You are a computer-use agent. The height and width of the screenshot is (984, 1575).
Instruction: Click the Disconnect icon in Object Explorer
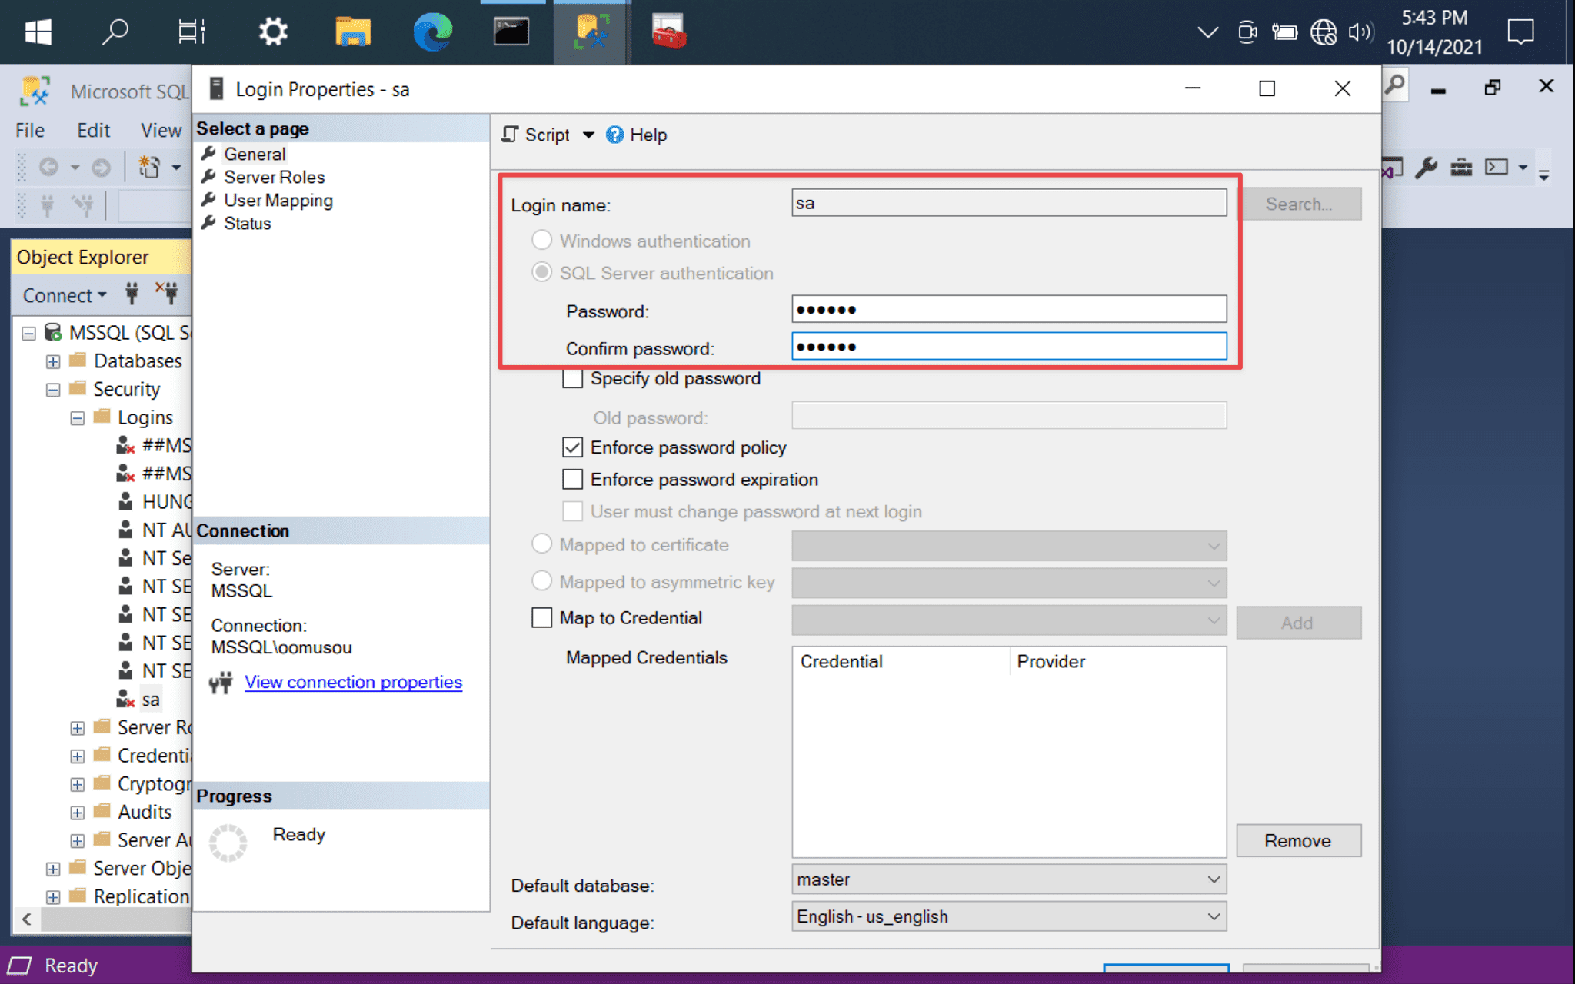click(x=167, y=293)
